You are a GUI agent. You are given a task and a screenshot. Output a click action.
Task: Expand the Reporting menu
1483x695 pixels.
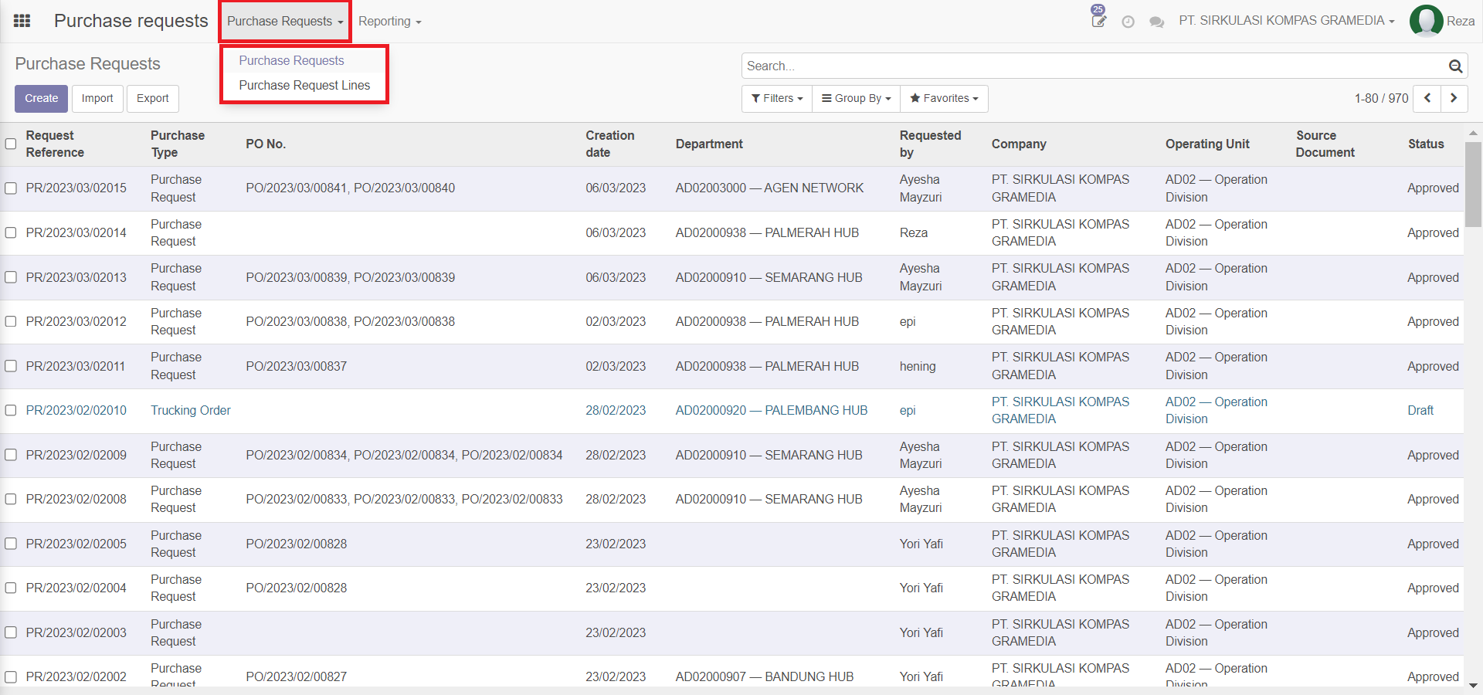click(x=389, y=22)
